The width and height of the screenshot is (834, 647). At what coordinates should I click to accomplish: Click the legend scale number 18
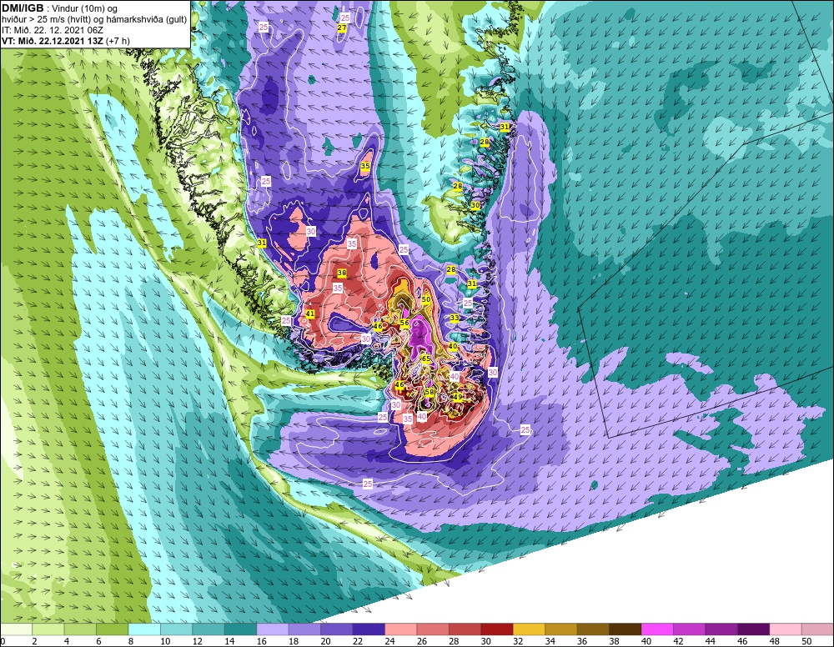pos(293,642)
